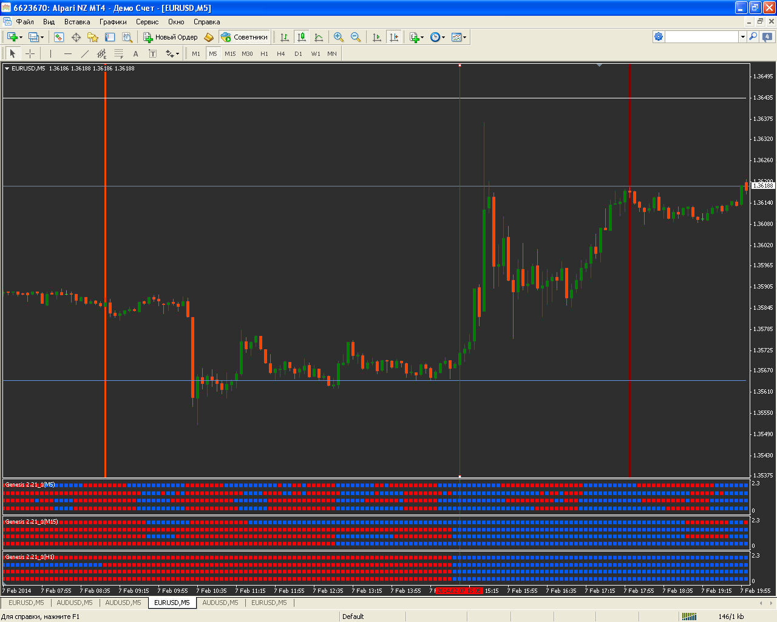The height and width of the screenshot is (622, 777).
Task: Switch to M15 timeframe
Action: pos(230,53)
